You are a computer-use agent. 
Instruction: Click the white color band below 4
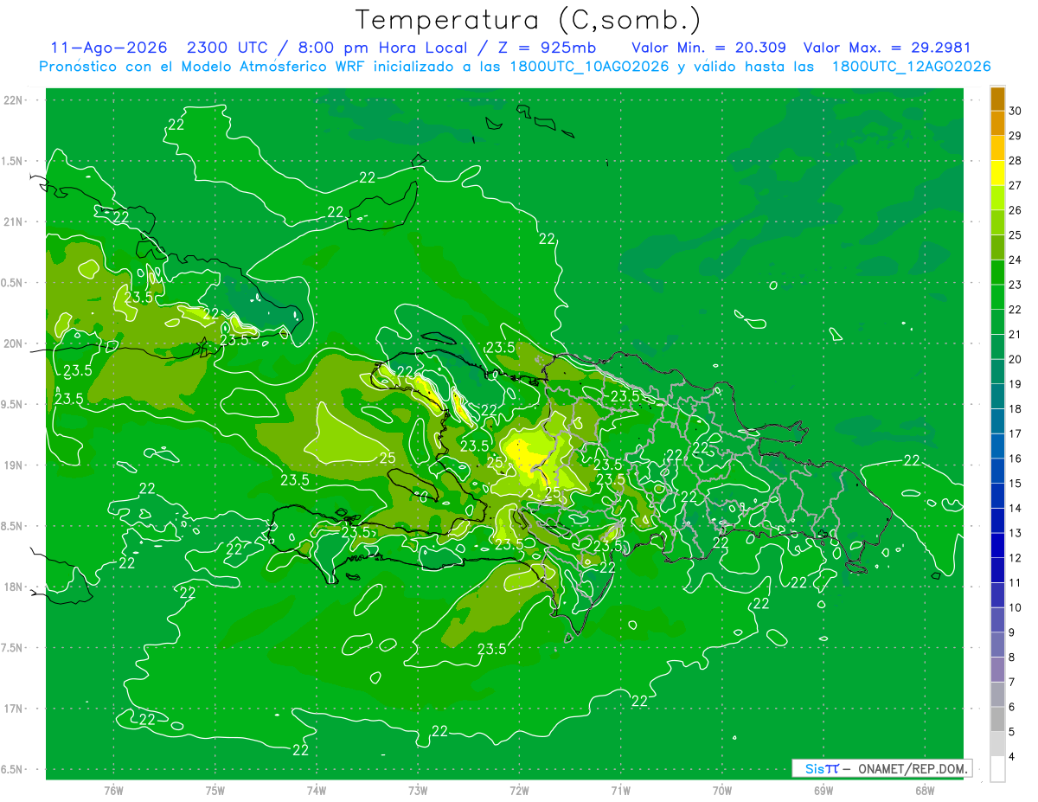pyautogui.click(x=997, y=769)
